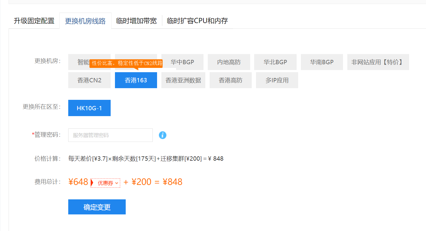Select the 多IP应用 machine room

pos(277,80)
